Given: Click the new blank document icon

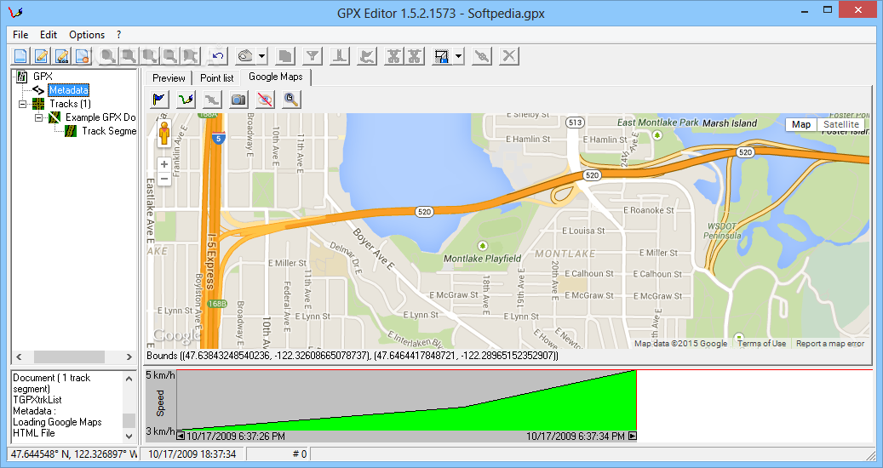Looking at the screenshot, I should coord(20,57).
